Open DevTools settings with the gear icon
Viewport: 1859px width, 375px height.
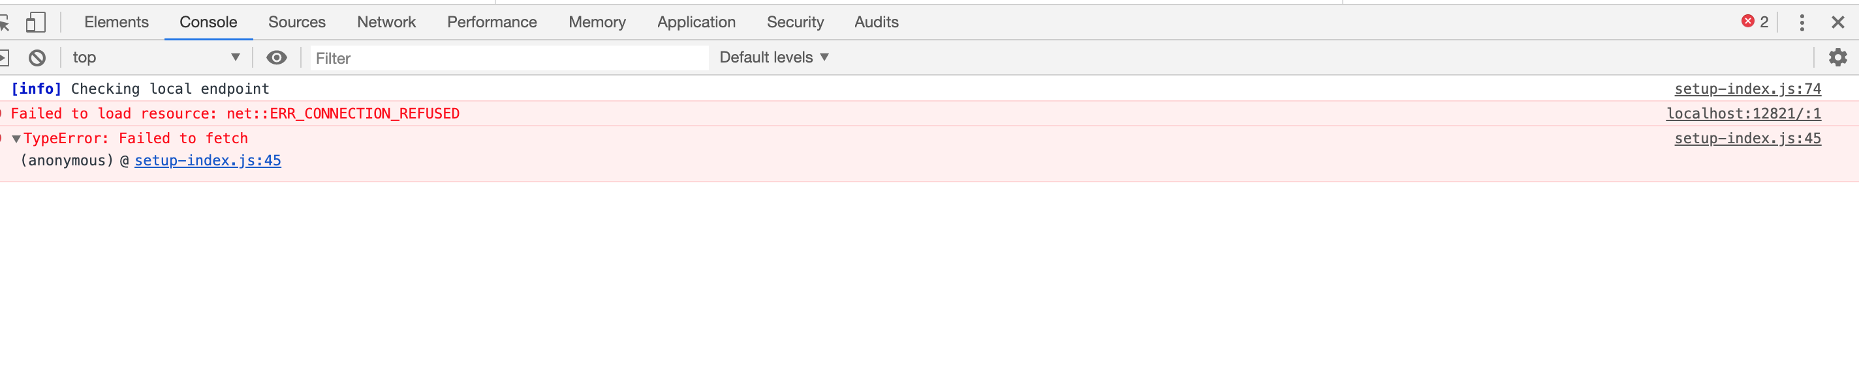1837,57
